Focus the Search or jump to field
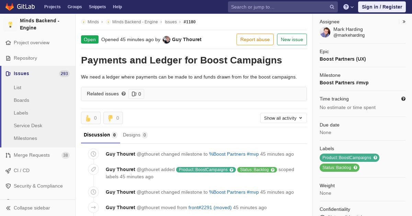Image resolution: width=412 pixels, height=216 pixels. pyautogui.click(x=283, y=7)
